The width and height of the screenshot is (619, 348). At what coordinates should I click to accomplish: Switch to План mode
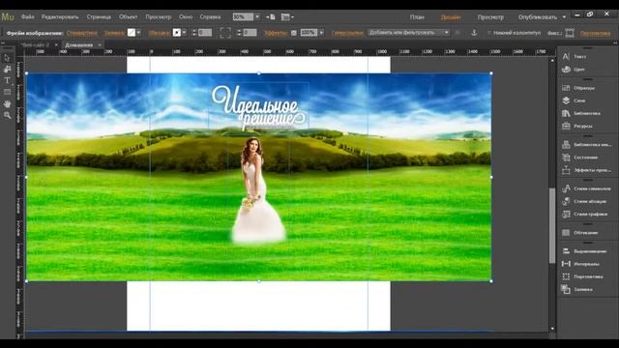(417, 17)
